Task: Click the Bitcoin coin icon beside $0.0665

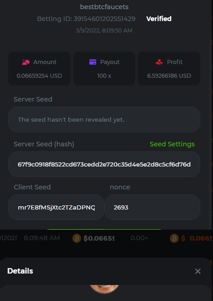Action: coord(76,238)
